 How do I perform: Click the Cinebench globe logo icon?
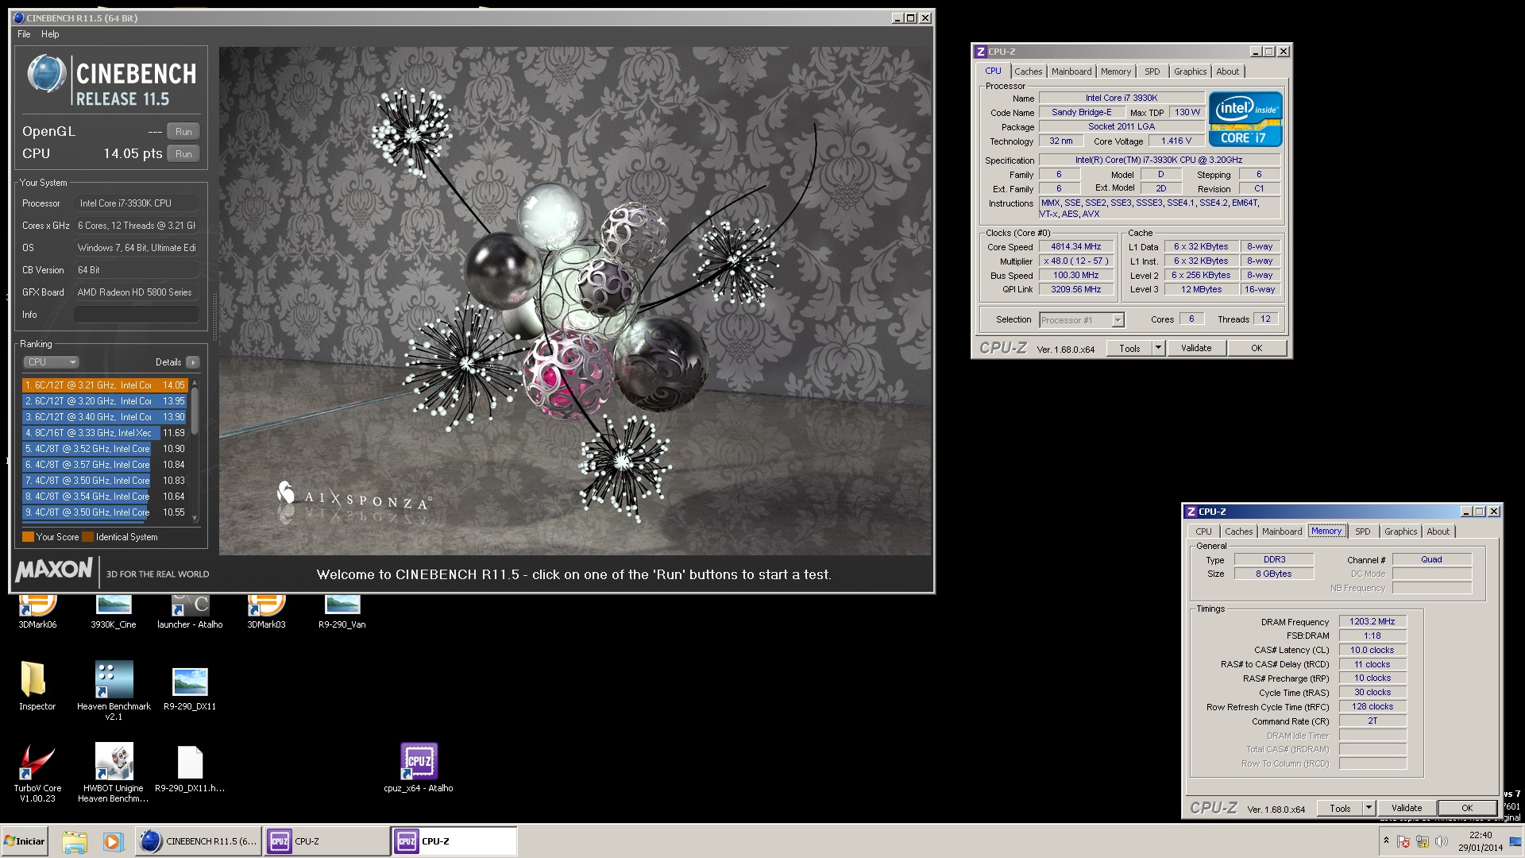[x=46, y=74]
